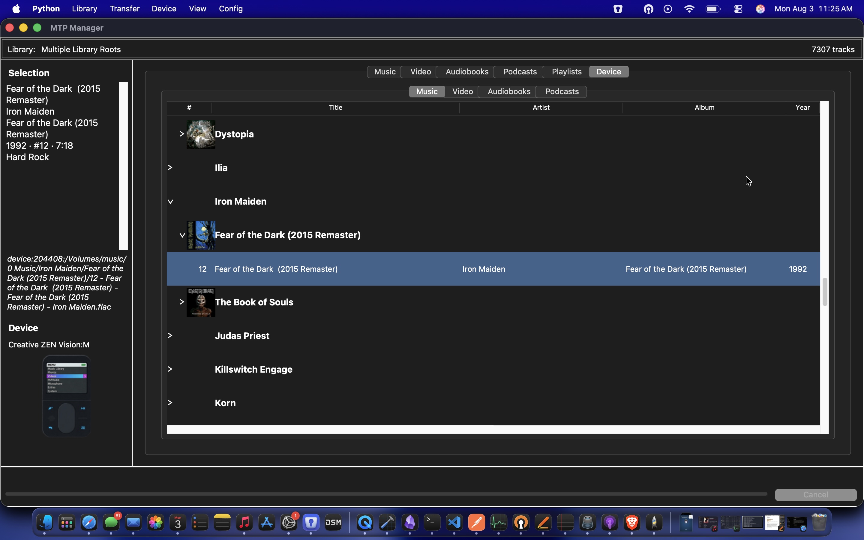Click the 7307 tracks count

pos(833,49)
